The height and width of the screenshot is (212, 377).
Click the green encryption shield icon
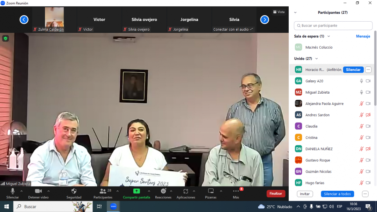tap(5, 38)
